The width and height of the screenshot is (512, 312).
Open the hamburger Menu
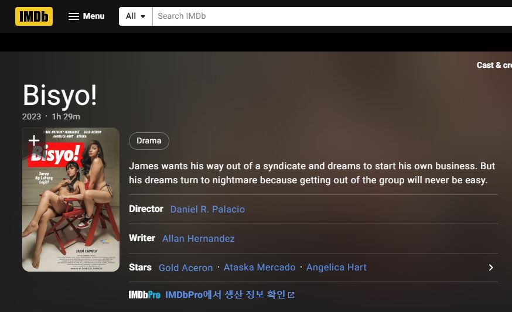click(x=86, y=16)
